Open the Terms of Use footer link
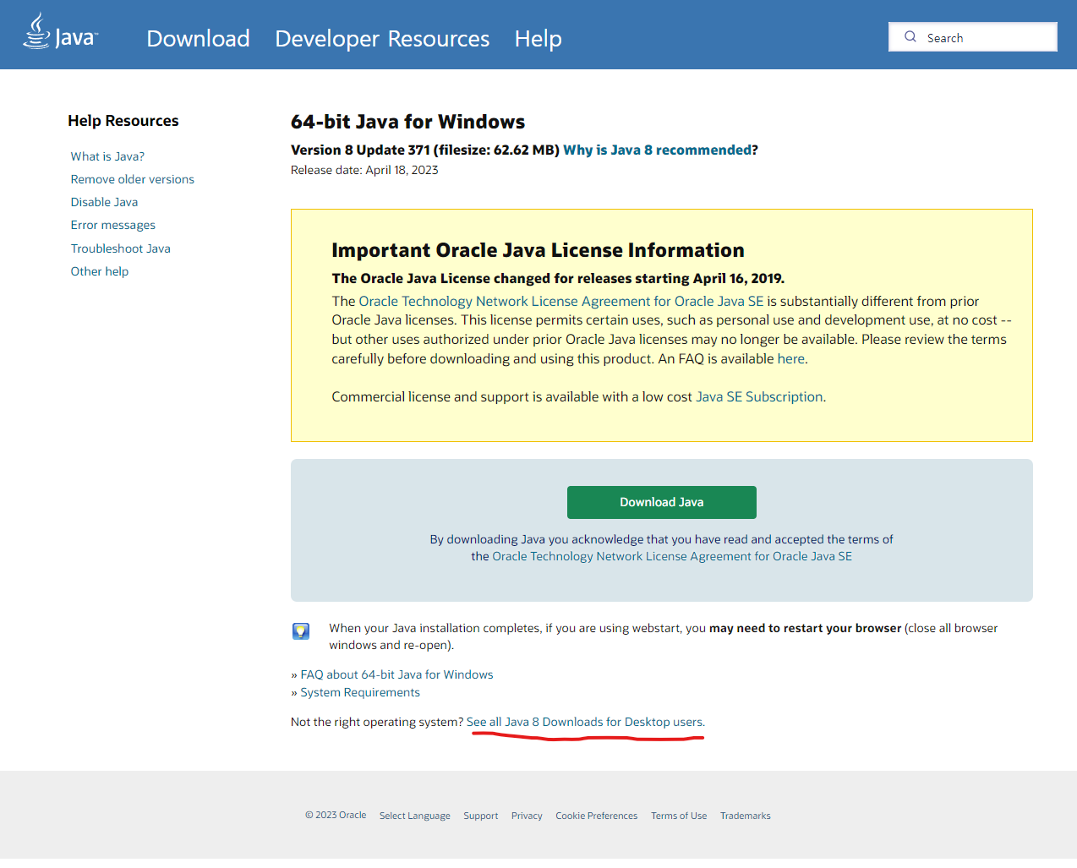1077x868 pixels. [679, 816]
